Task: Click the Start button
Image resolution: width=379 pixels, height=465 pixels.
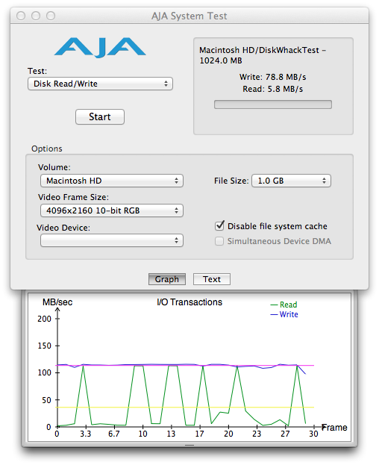Action: click(100, 116)
